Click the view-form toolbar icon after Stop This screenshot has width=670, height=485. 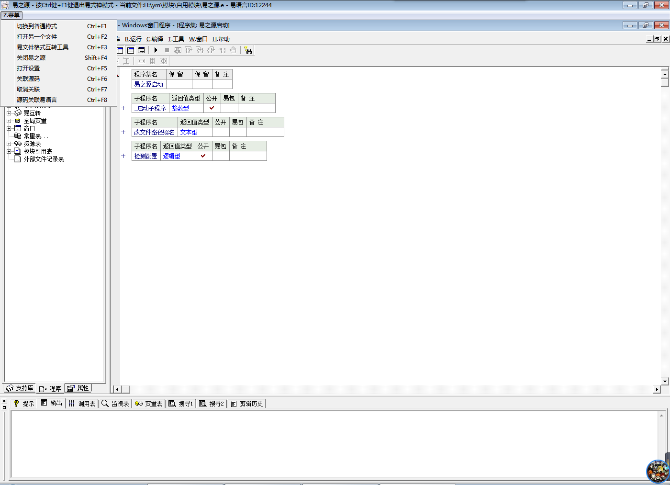click(178, 50)
